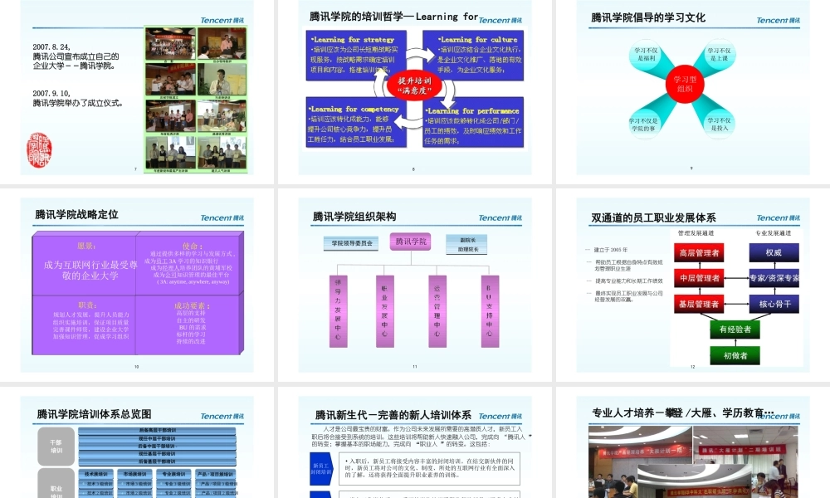Click the green 初做者 box
The height and width of the screenshot is (498, 830).
click(x=735, y=355)
